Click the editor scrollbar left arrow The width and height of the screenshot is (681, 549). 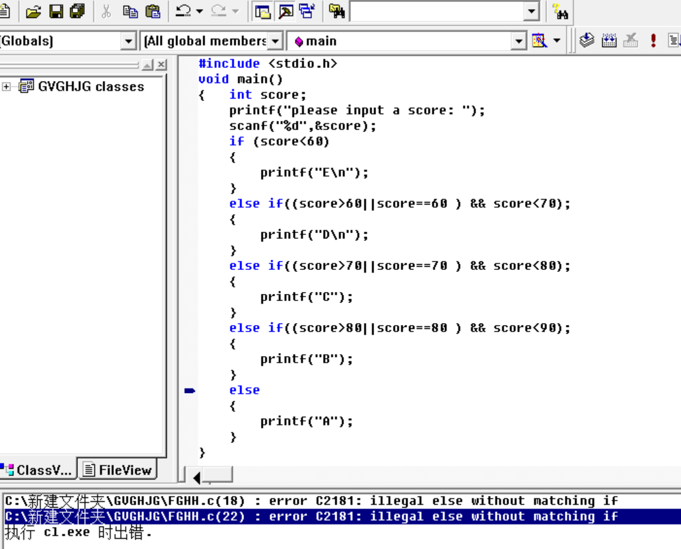pos(197,478)
